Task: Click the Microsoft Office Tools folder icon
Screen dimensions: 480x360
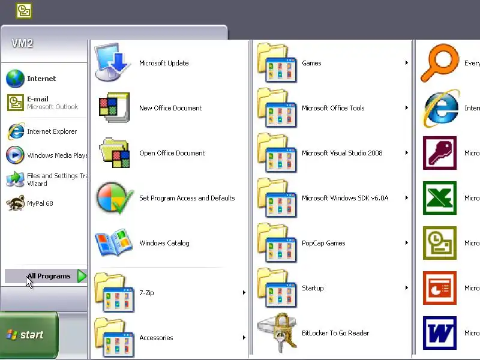Action: [x=277, y=108]
